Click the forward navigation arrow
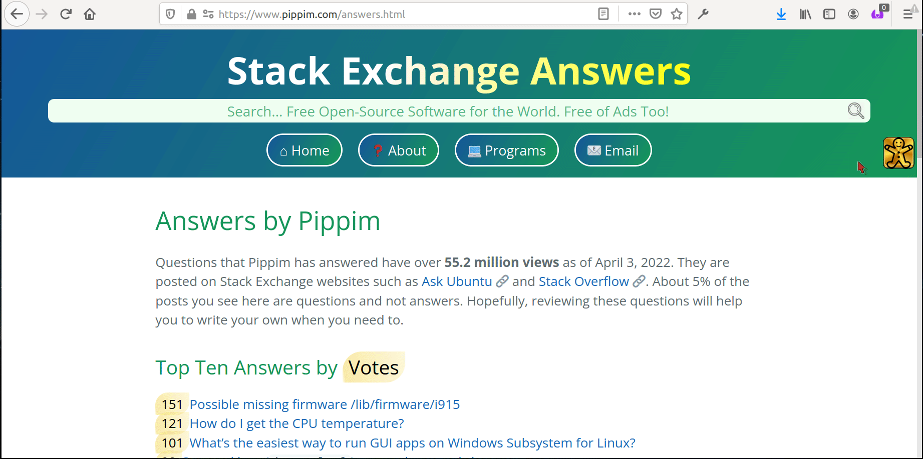Image resolution: width=923 pixels, height=459 pixels. point(42,14)
